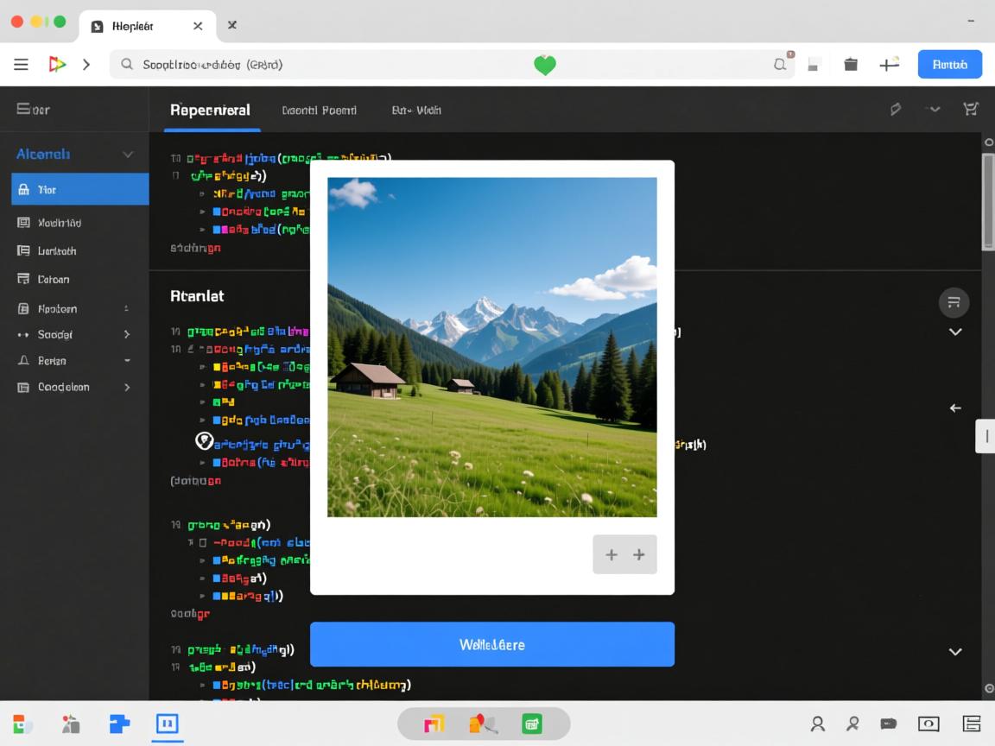Click the multicolor play logo in the top toolbar
The width and height of the screenshot is (995, 746).
57,65
